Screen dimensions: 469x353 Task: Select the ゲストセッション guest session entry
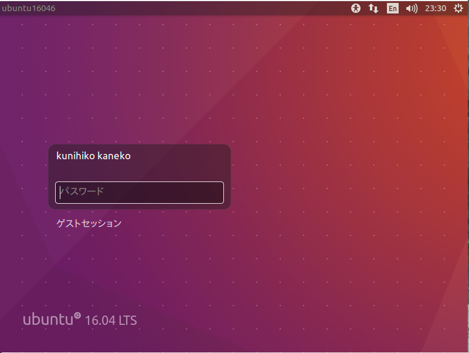(89, 224)
